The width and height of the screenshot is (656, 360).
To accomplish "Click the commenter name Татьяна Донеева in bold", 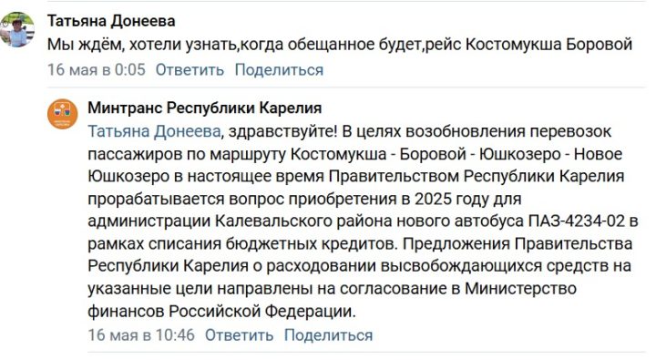I will (111, 21).
